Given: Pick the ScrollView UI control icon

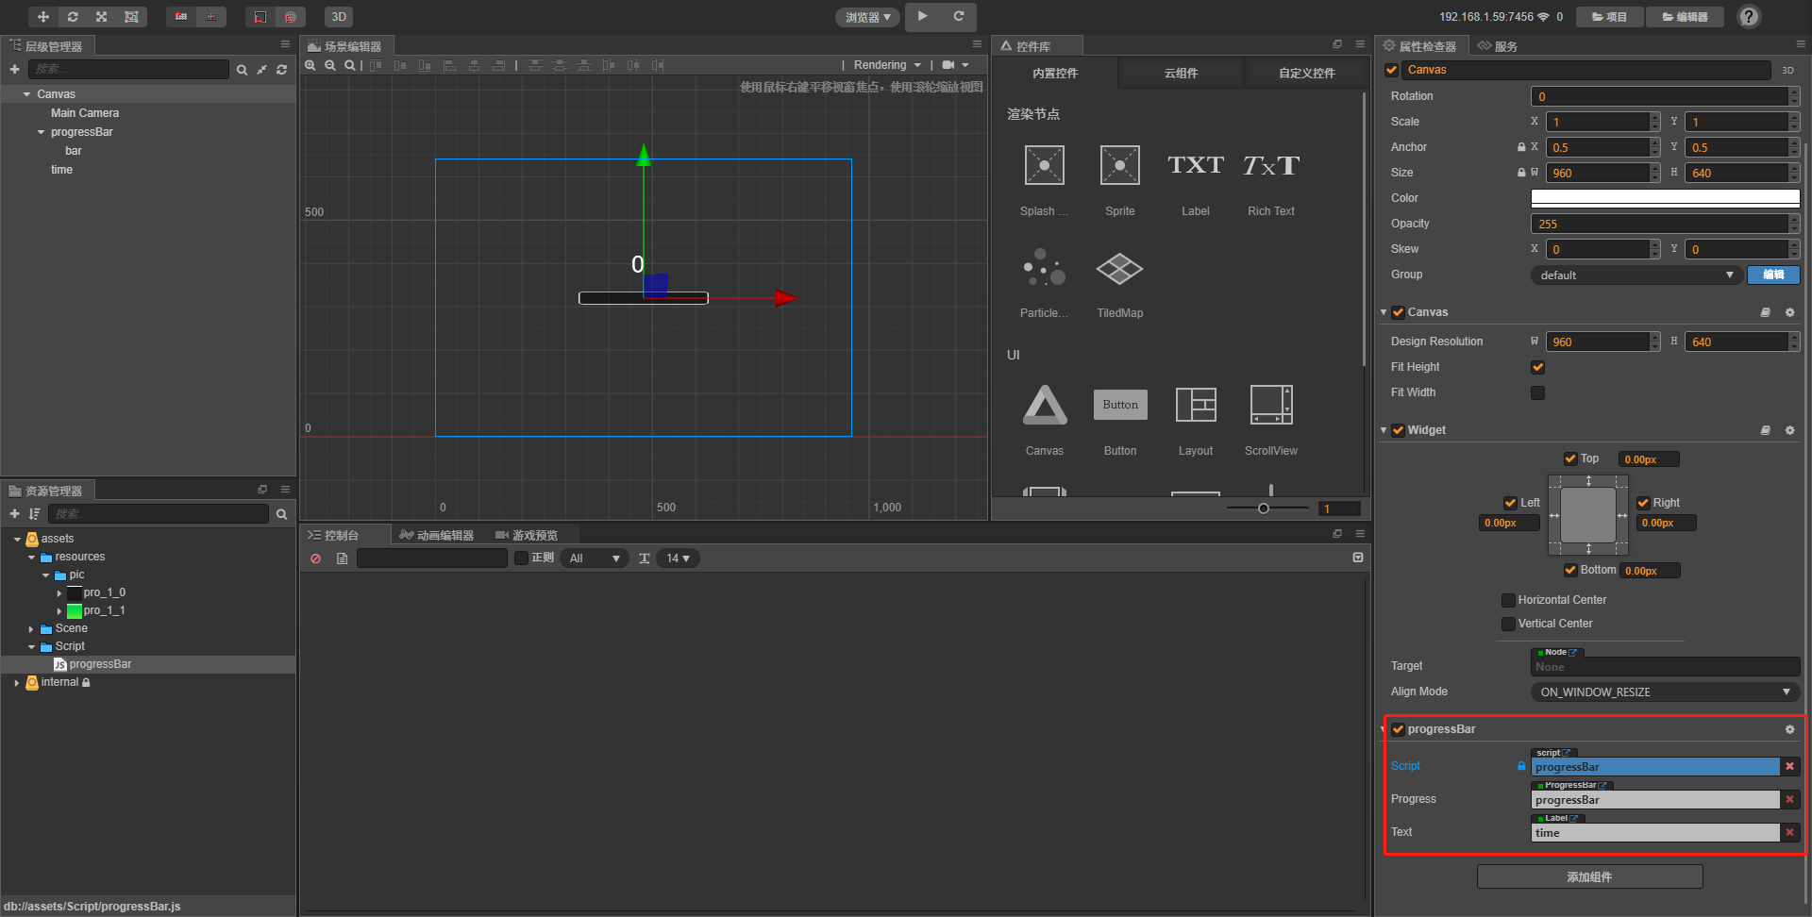Looking at the screenshot, I should click(x=1271, y=406).
